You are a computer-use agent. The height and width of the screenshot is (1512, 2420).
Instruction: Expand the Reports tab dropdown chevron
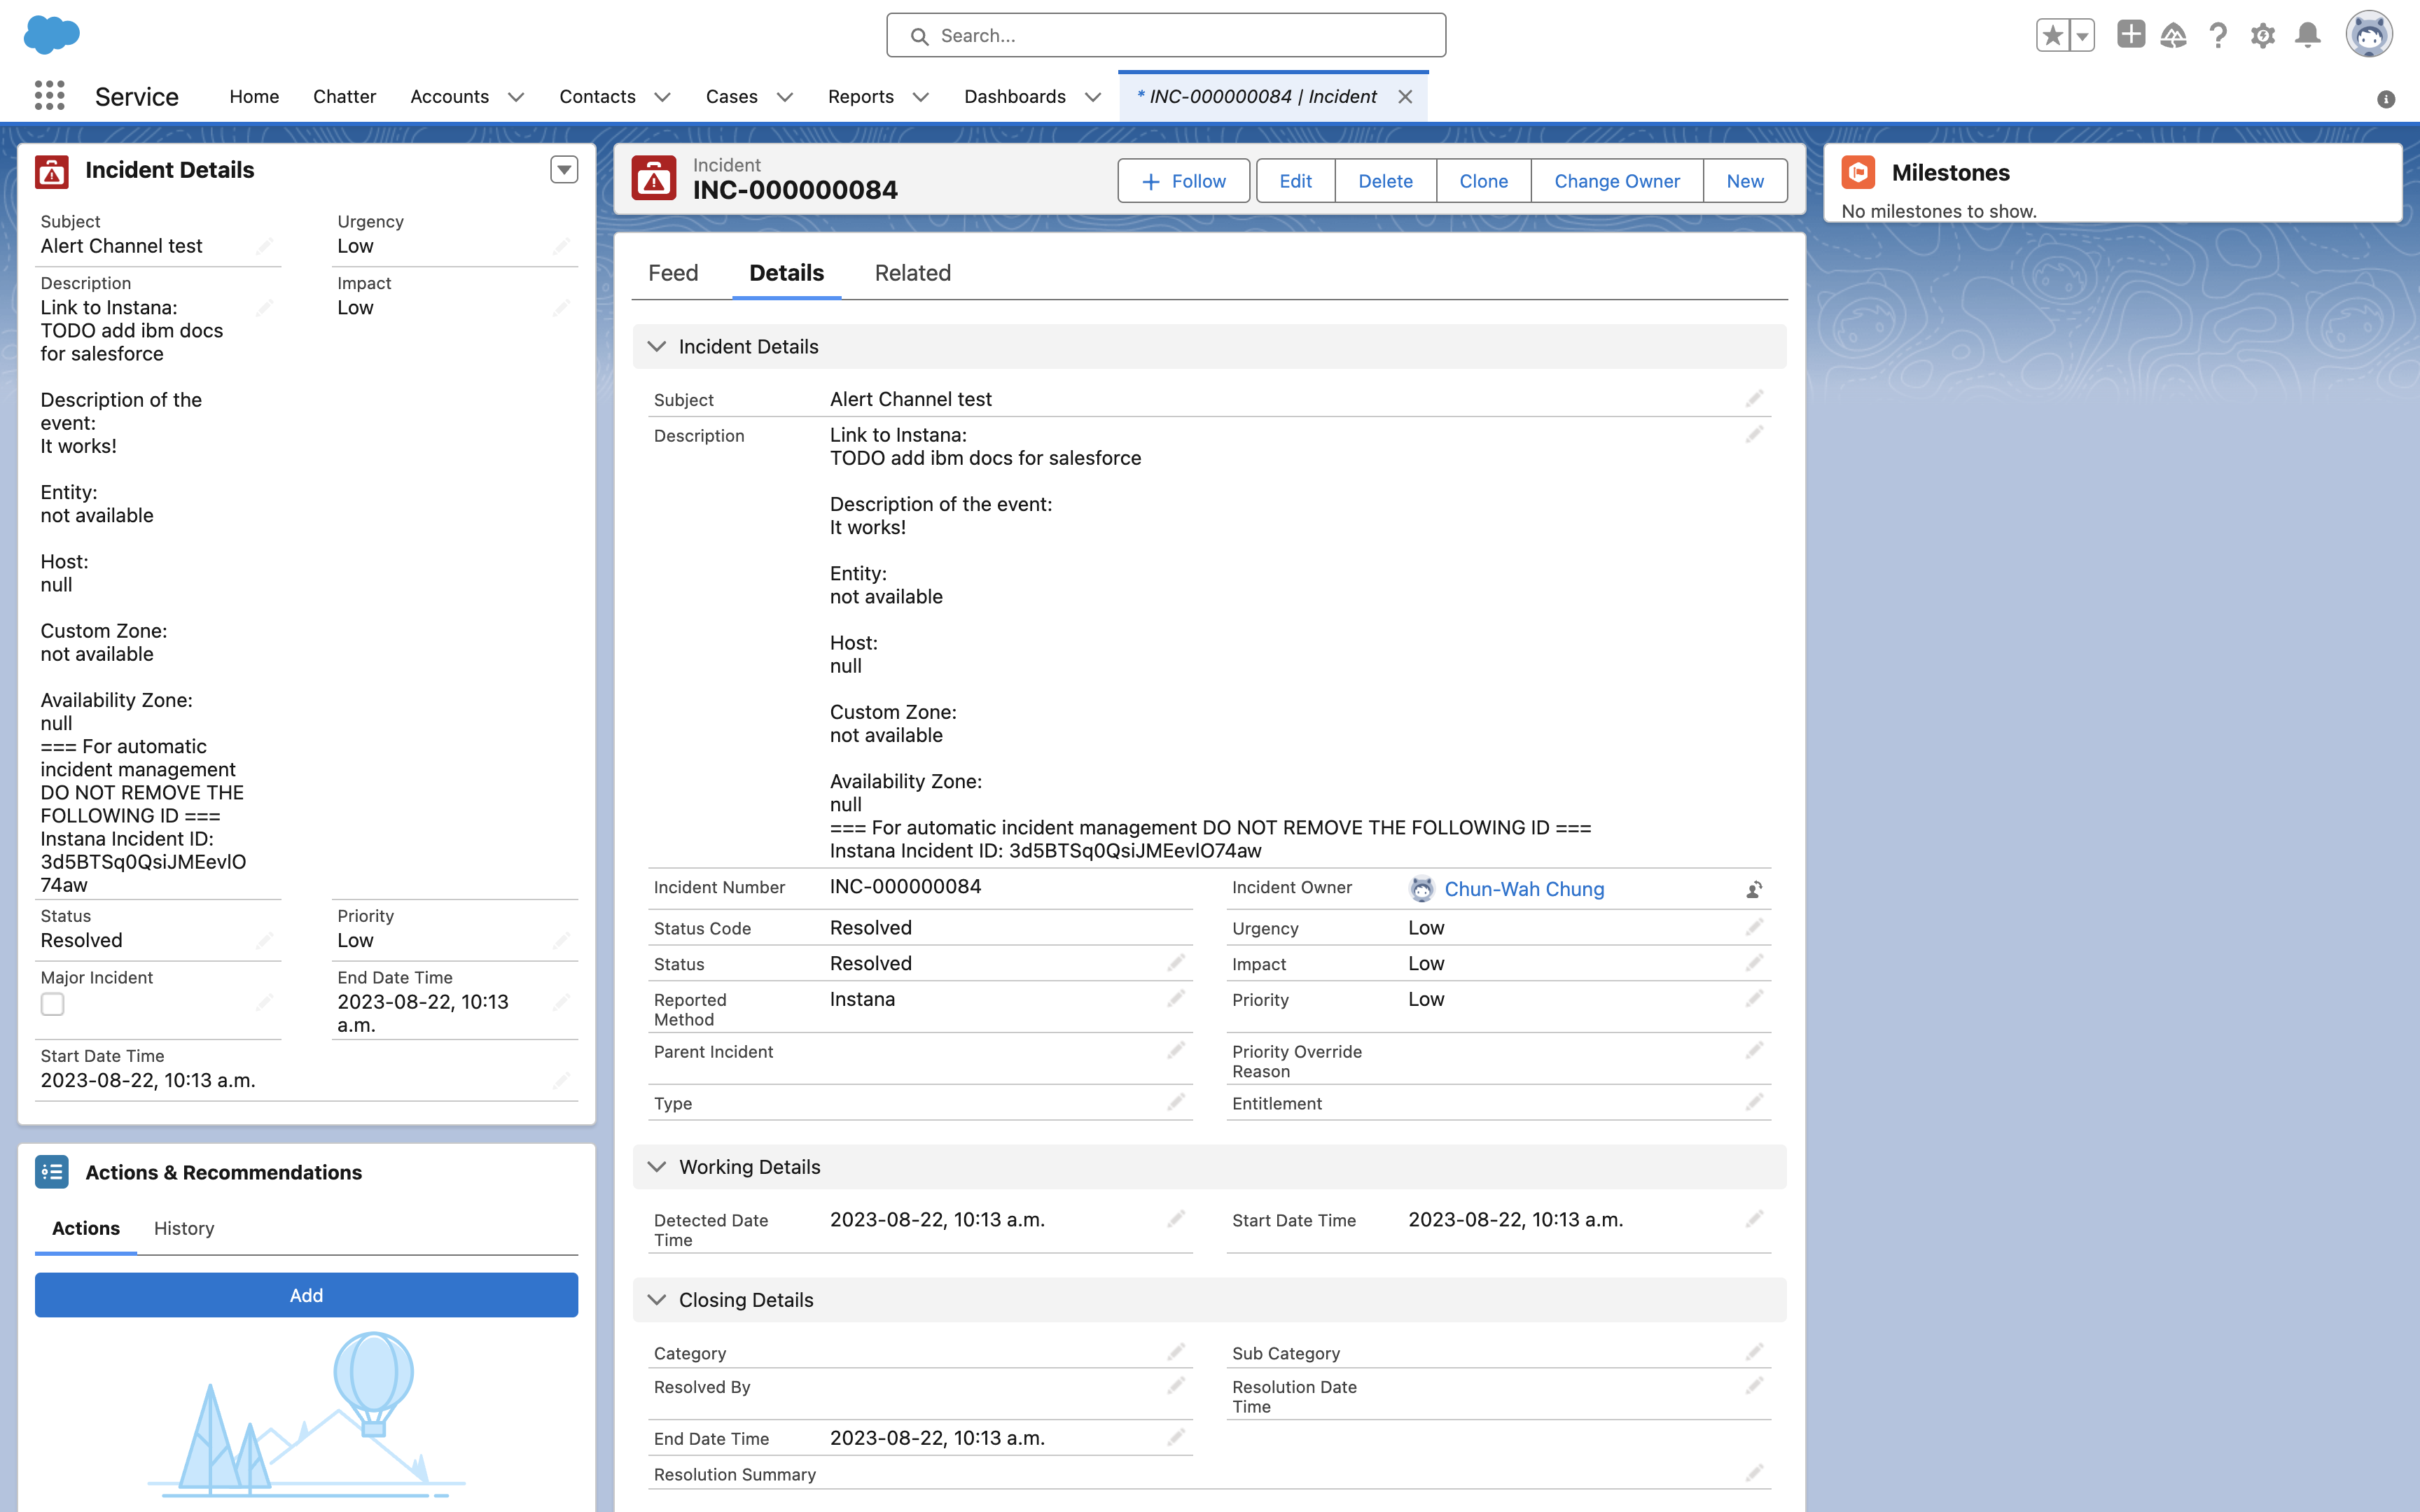(x=921, y=97)
